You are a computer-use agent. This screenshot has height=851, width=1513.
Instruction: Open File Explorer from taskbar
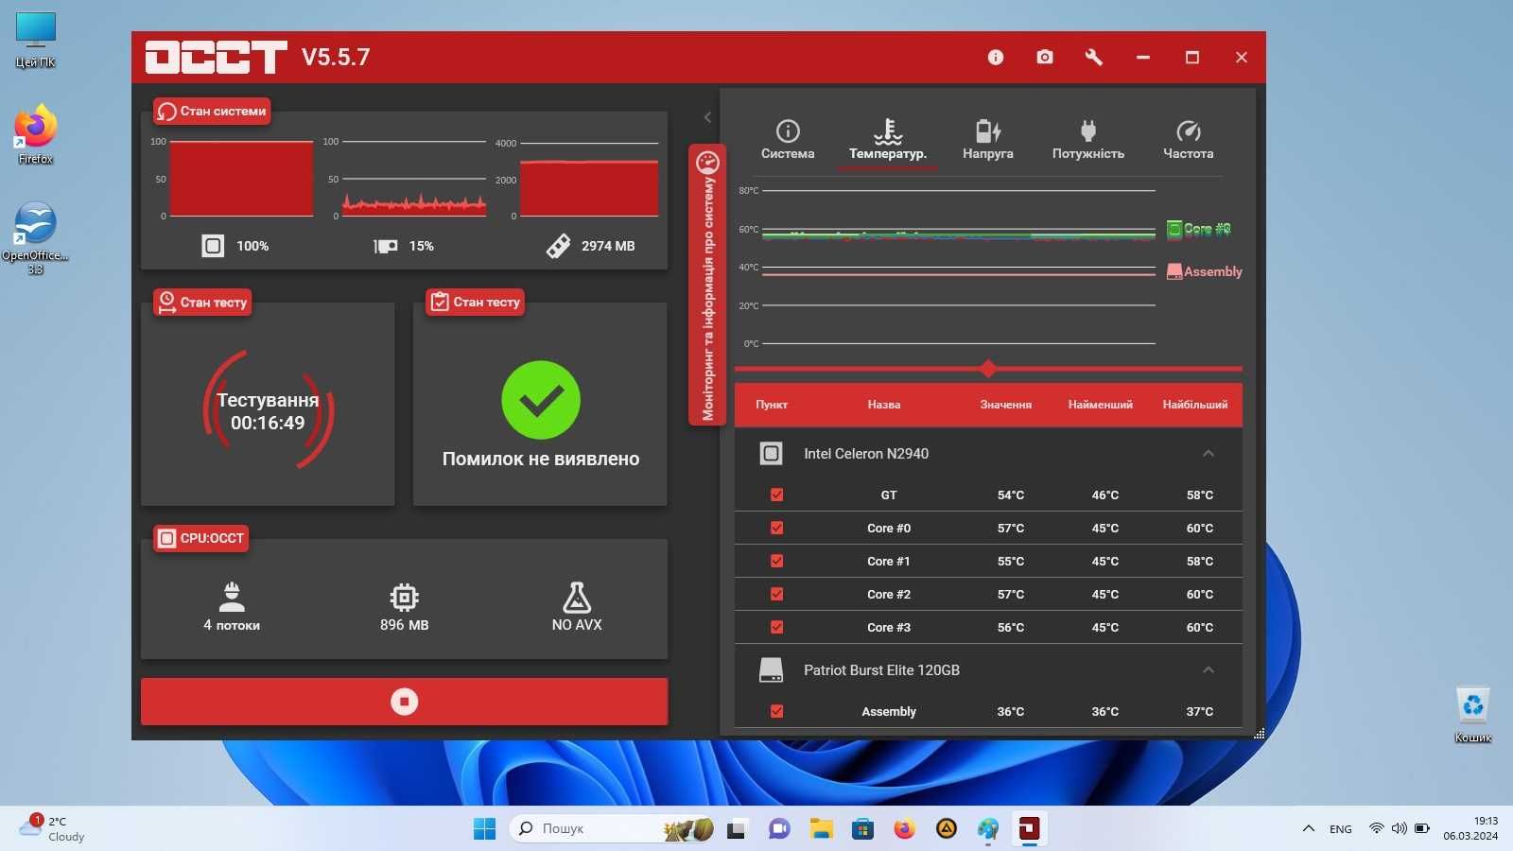click(821, 829)
